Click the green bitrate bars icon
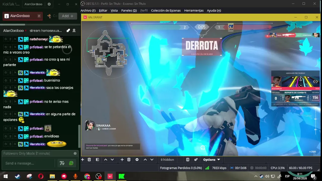The width and height of the screenshot is (322, 181). pos(207,168)
